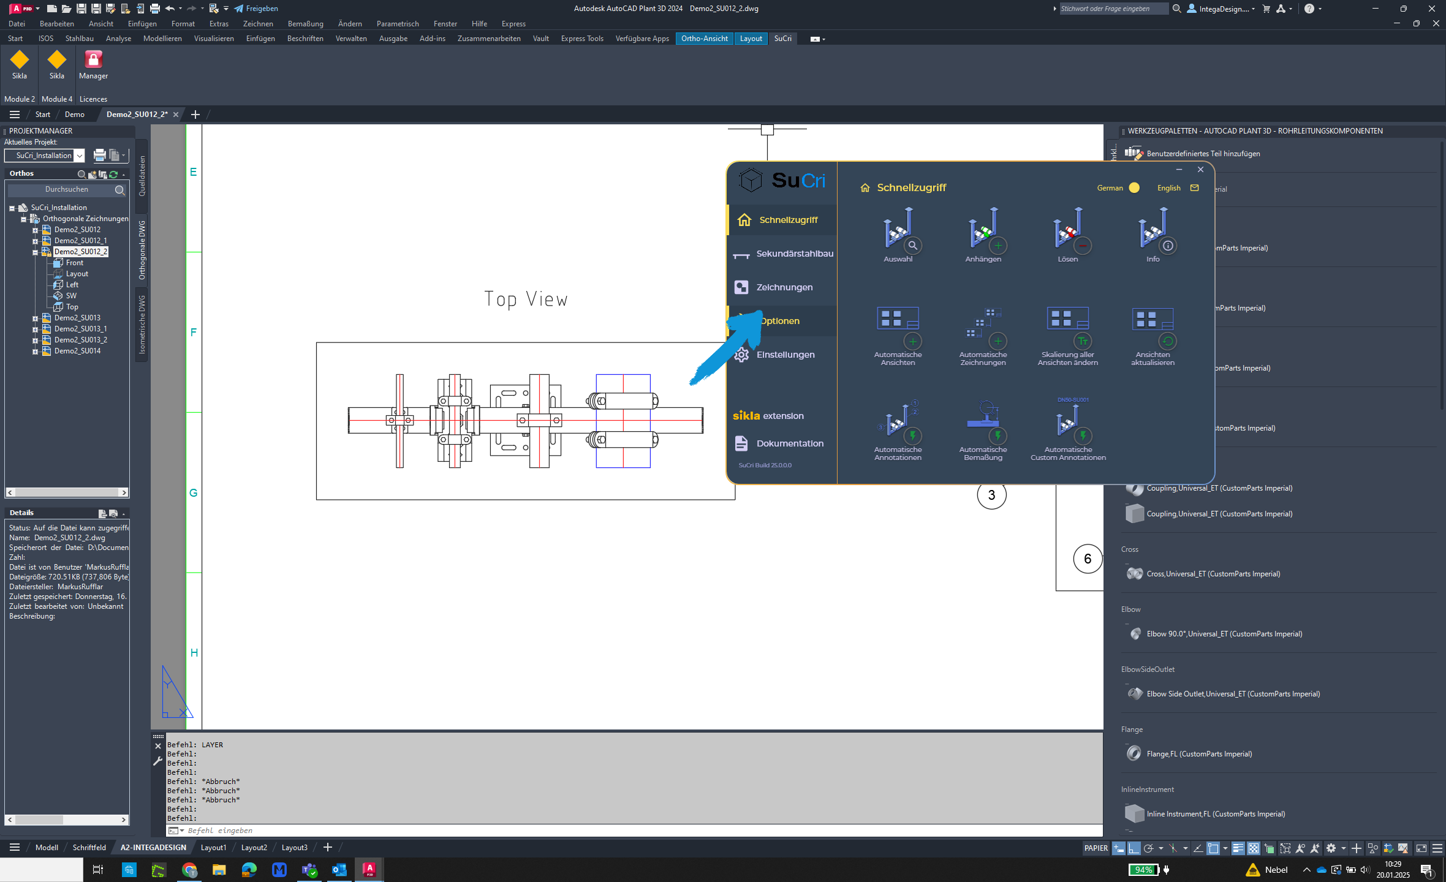
Task: Open Microsoft Teams from the taskbar
Action: 309,870
